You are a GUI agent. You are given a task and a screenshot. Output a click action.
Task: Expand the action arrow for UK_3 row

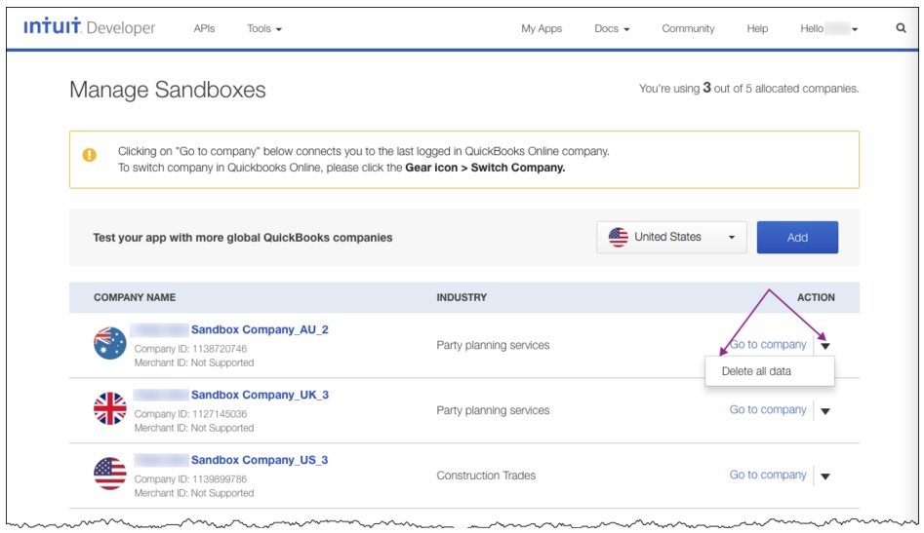[x=825, y=411]
